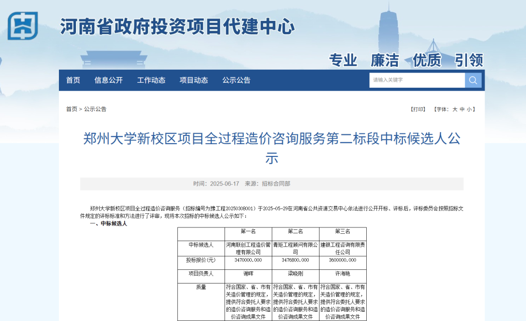526x321 pixels.
Task: Click the slogan word 专业
Action: coord(343,60)
